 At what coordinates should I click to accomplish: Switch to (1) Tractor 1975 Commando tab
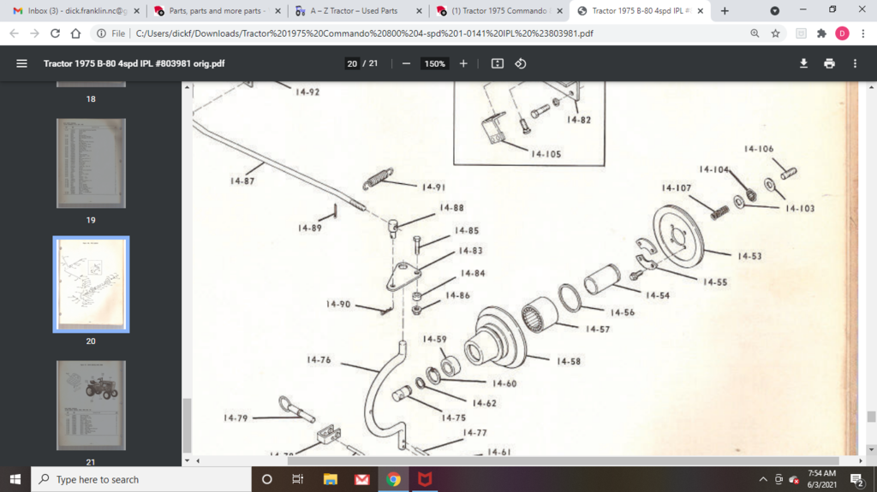pos(498,10)
